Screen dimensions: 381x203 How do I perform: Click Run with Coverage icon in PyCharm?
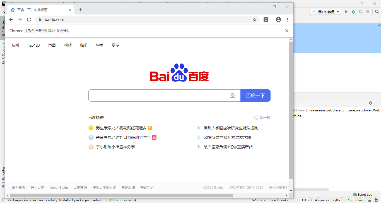pyautogui.click(x=361, y=12)
